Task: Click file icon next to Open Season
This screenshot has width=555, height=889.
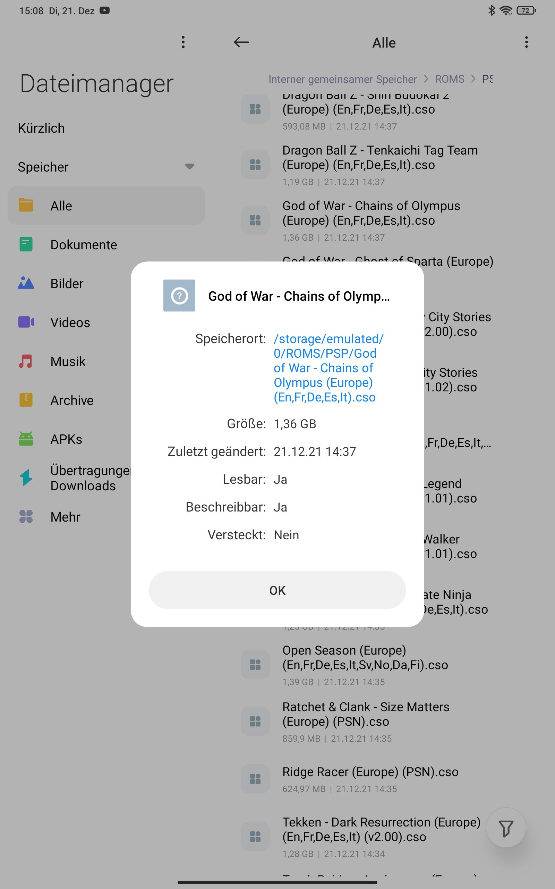Action: click(255, 665)
